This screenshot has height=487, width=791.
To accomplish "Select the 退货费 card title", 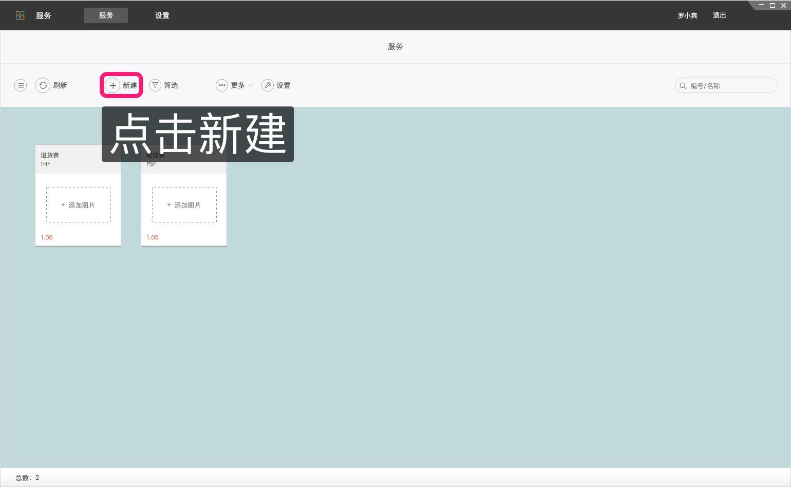I will pyautogui.click(x=50, y=155).
